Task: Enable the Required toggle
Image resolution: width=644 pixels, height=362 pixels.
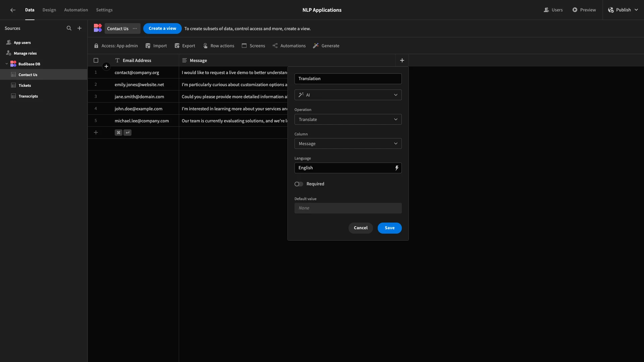Action: [x=299, y=184]
